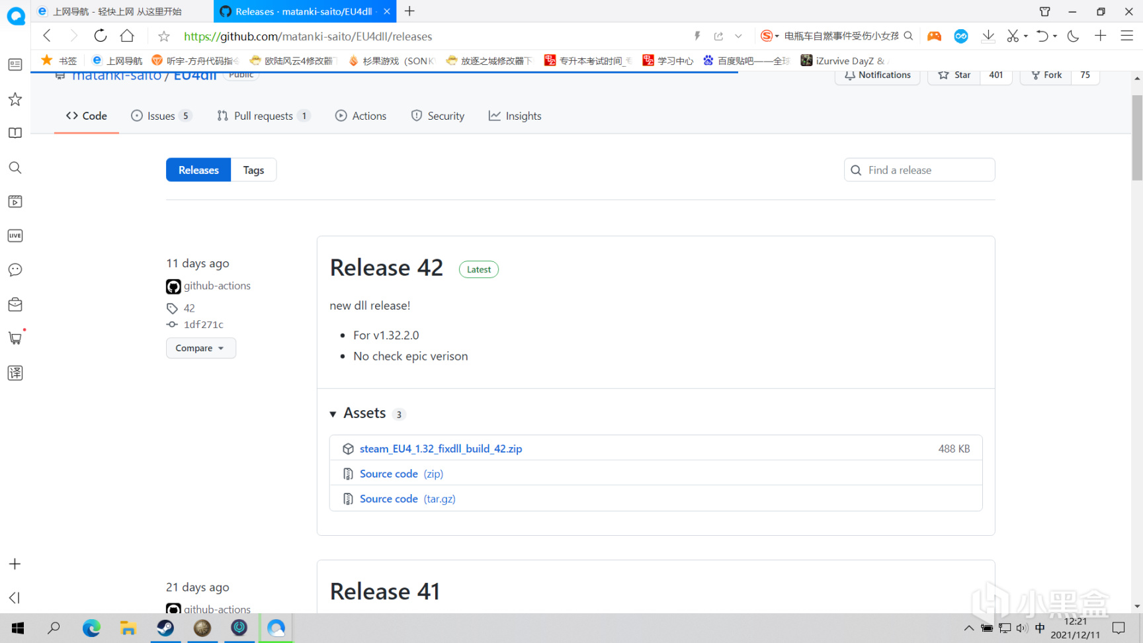
Task: Open the Windows Start menu
Action: (x=18, y=628)
